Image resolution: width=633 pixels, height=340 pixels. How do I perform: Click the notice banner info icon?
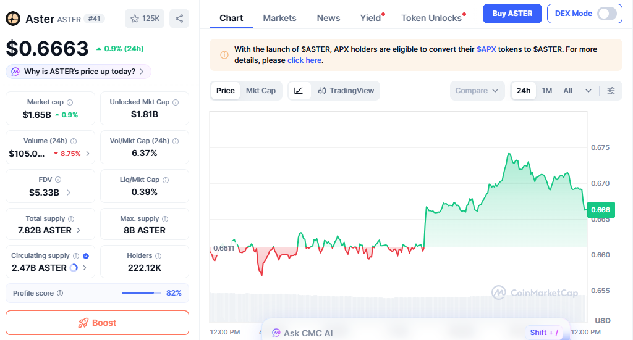[x=224, y=55]
